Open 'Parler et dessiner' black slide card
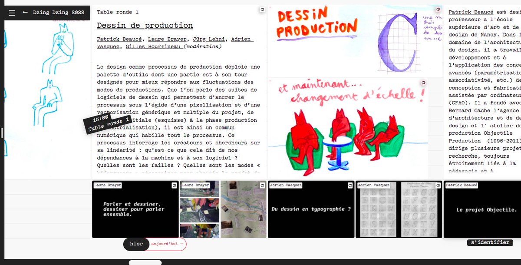This screenshot has height=265, width=521. (135, 209)
